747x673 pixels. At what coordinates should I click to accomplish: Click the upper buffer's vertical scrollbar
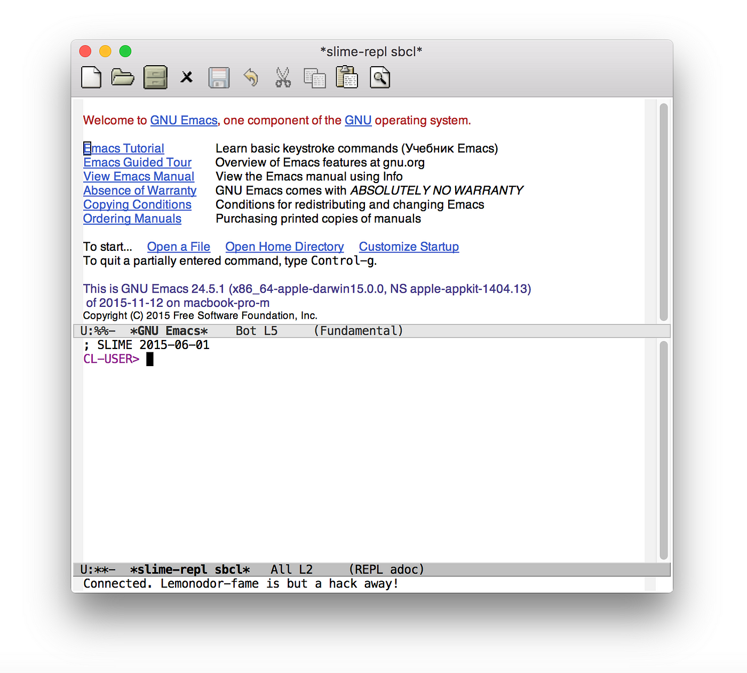664,211
